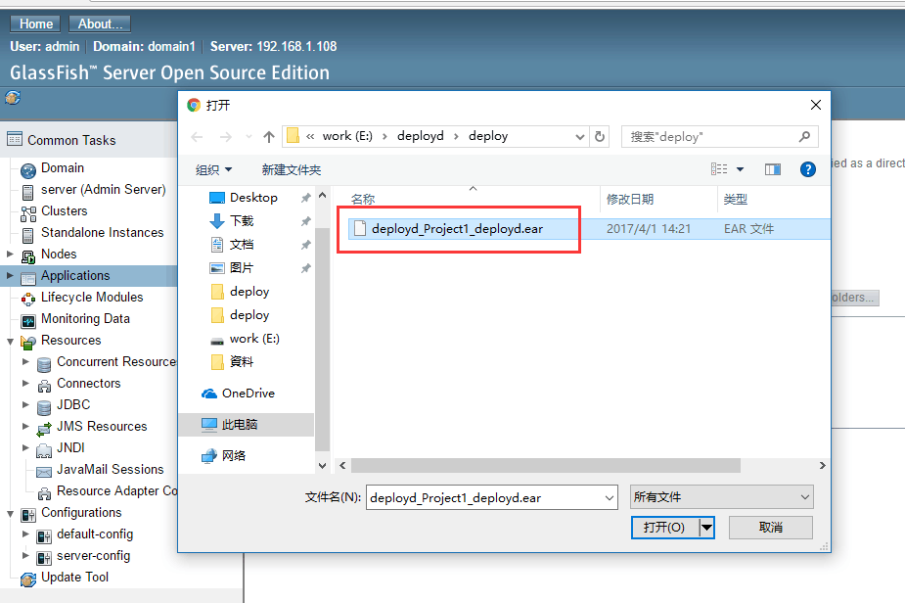
Task: Click the server-config icon
Action: click(43, 558)
